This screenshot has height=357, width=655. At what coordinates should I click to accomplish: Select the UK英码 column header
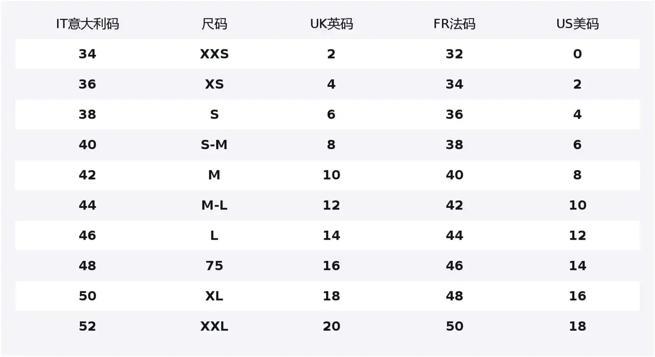(331, 24)
